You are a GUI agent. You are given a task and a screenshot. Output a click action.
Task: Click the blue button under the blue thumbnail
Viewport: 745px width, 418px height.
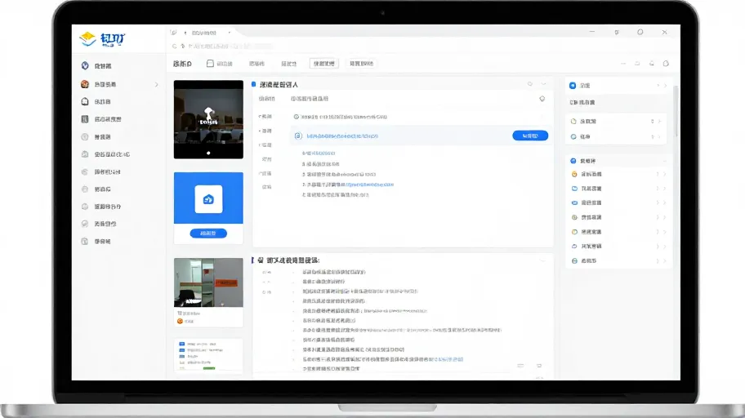point(208,233)
